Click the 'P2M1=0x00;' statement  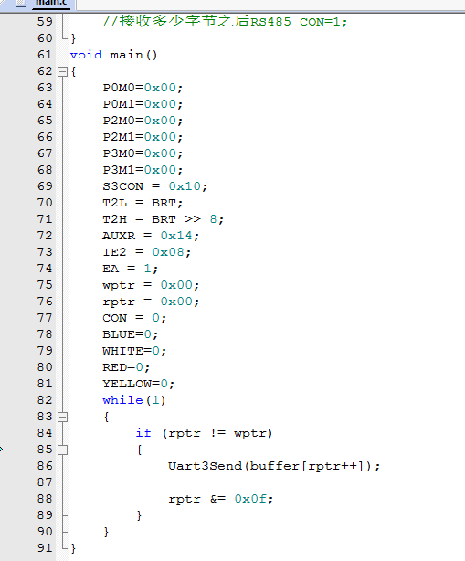(143, 137)
